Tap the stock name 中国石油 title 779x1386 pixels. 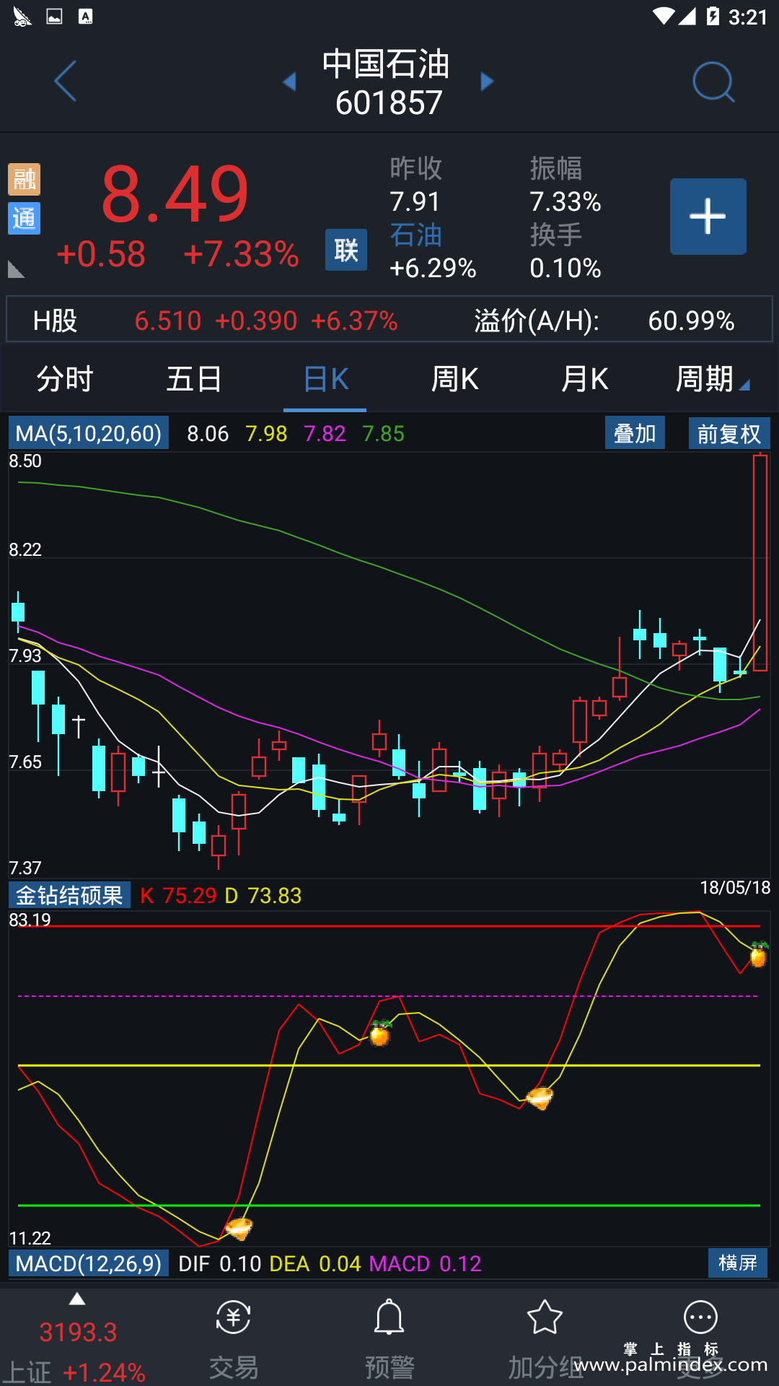tap(386, 64)
